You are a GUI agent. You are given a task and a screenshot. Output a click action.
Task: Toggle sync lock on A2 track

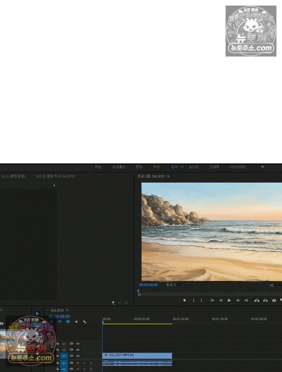pyautogui.click(x=71, y=369)
